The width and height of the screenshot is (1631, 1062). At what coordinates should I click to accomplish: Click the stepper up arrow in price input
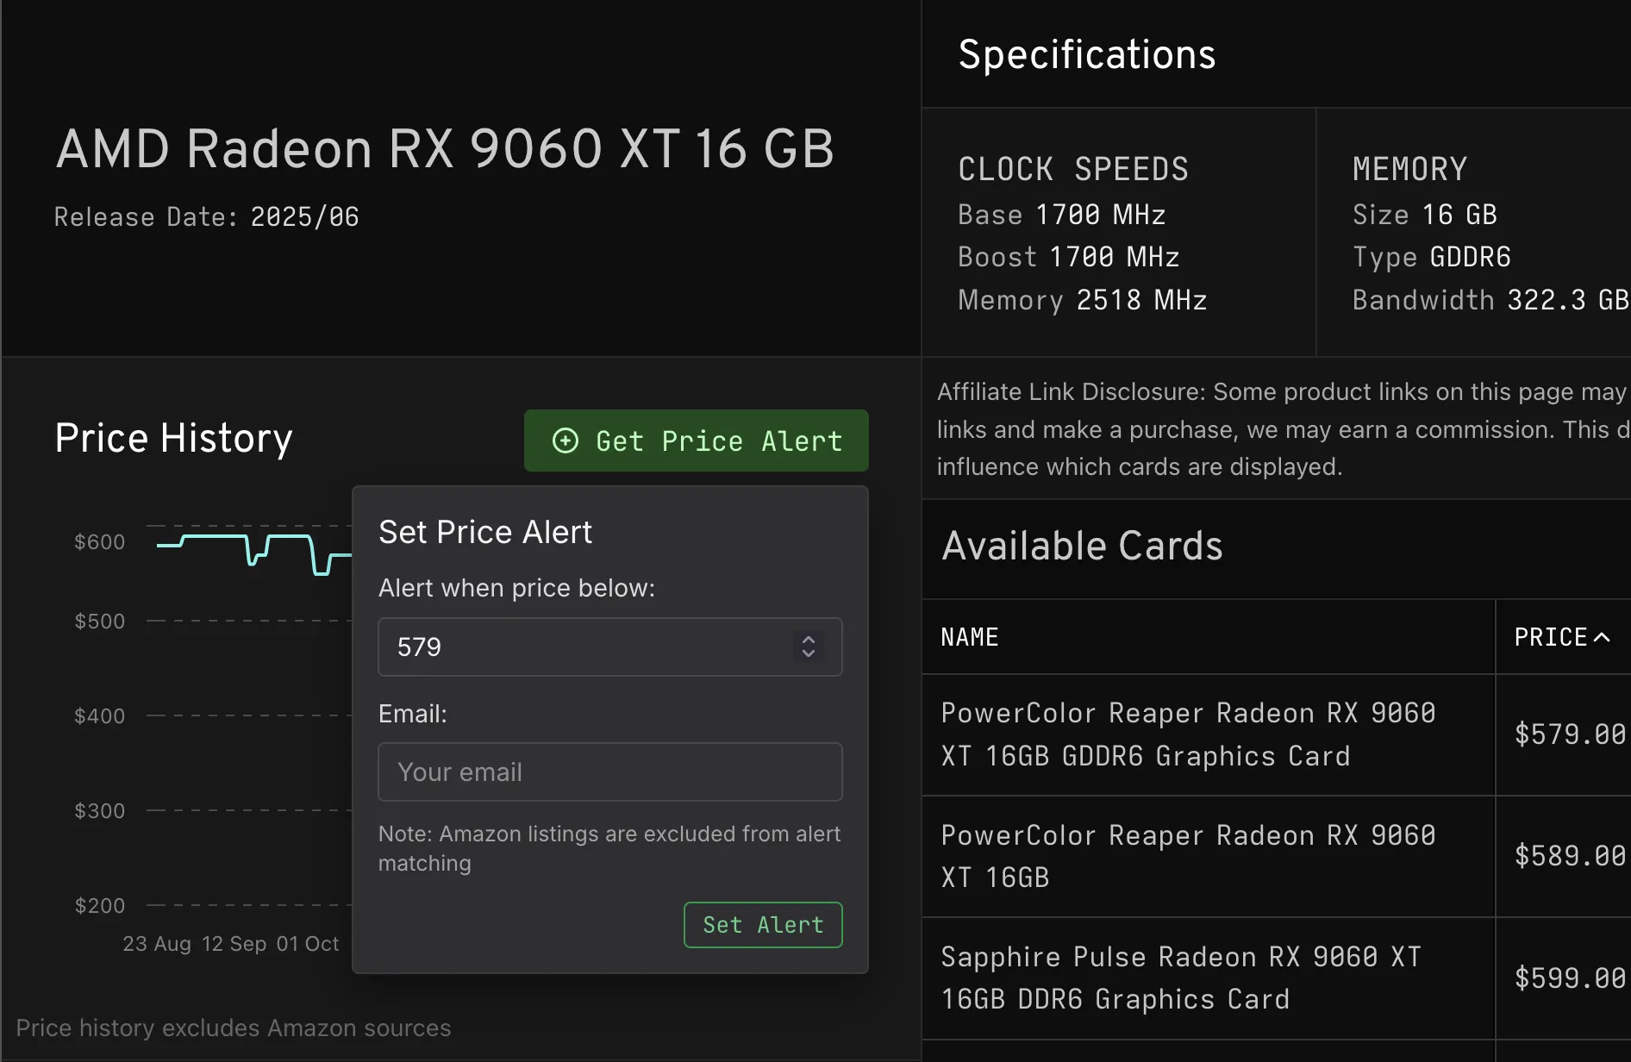(x=808, y=639)
